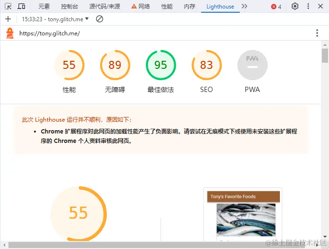The height and width of the screenshot is (249, 329).
Task: Click the 此次 Lighthouse 运行并不顺利 warning heading
Action: [x=77, y=120]
